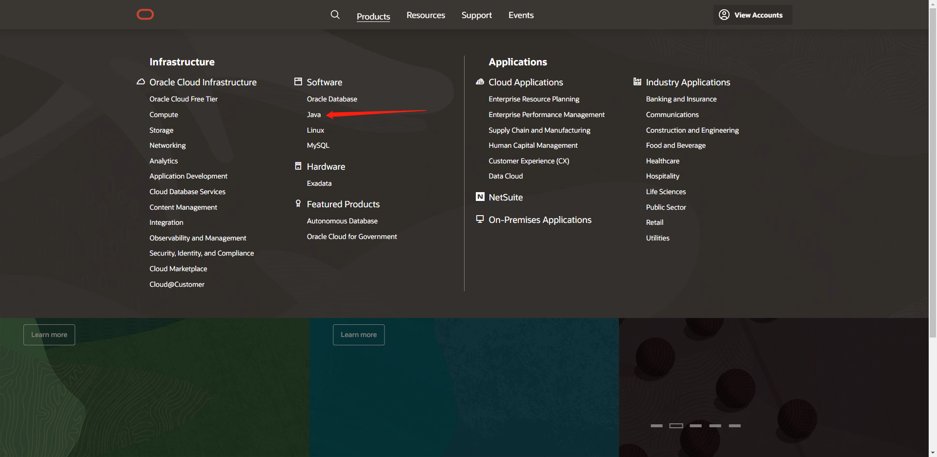The height and width of the screenshot is (457, 937).
Task: Open Observability and Management link
Action: pyautogui.click(x=198, y=238)
